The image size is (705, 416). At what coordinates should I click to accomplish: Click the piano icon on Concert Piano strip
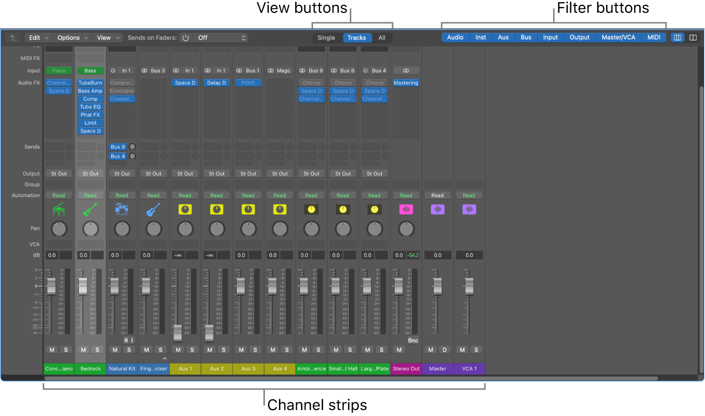[59, 210]
